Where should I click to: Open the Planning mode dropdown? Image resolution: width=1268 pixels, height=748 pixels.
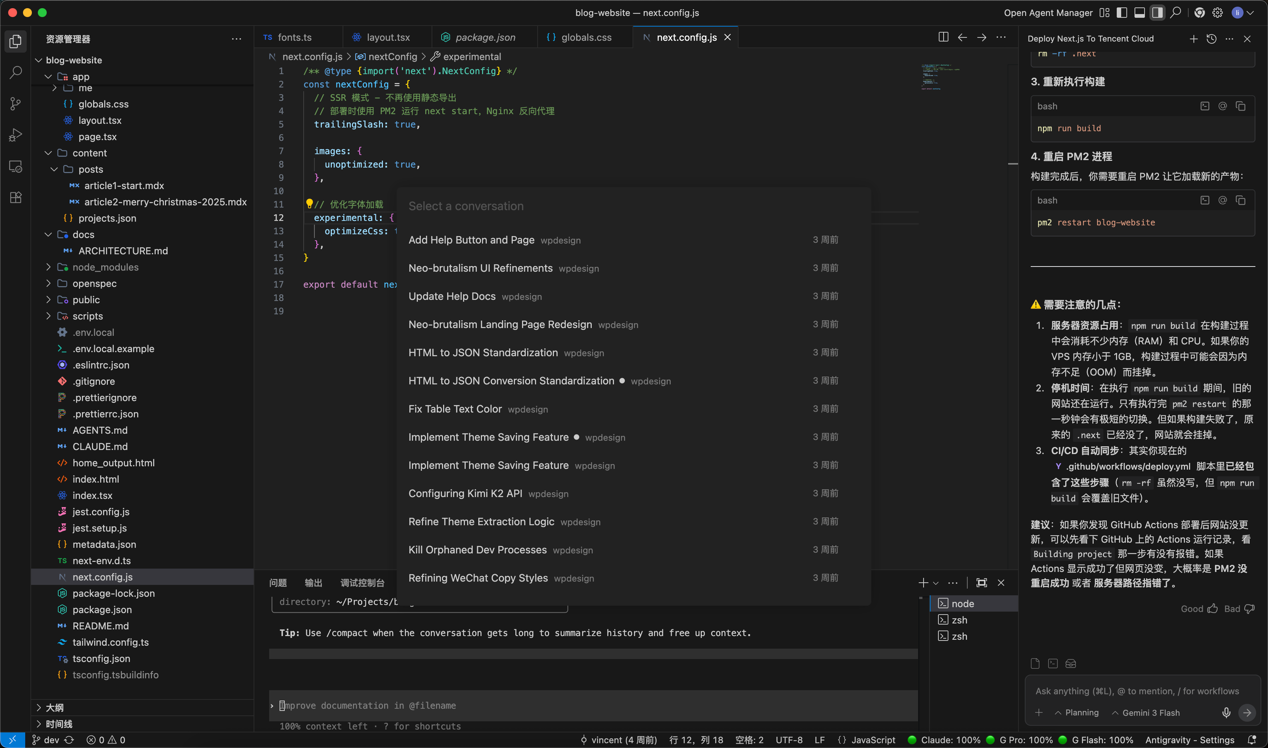pyautogui.click(x=1076, y=713)
